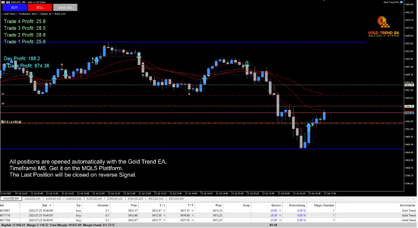418x228 pixels.
Task: Click the 23 Jul 12:00 time axis label
Action: click(98, 193)
